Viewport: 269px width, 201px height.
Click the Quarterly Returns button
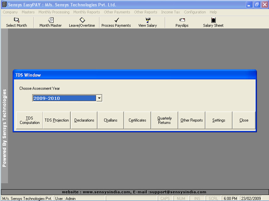[165, 120]
